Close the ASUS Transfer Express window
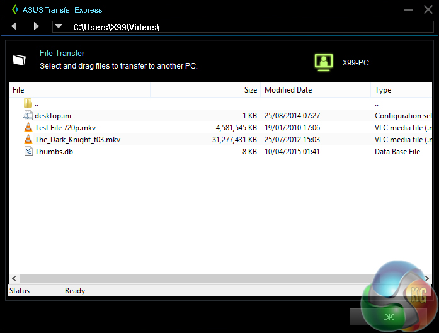The image size is (439, 333). pyautogui.click(x=428, y=10)
